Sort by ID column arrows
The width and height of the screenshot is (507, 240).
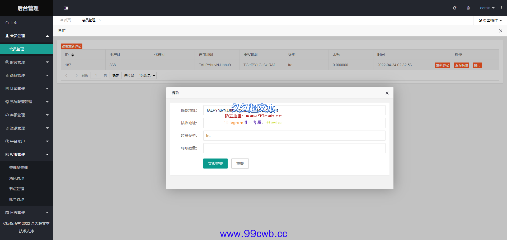[73, 55]
